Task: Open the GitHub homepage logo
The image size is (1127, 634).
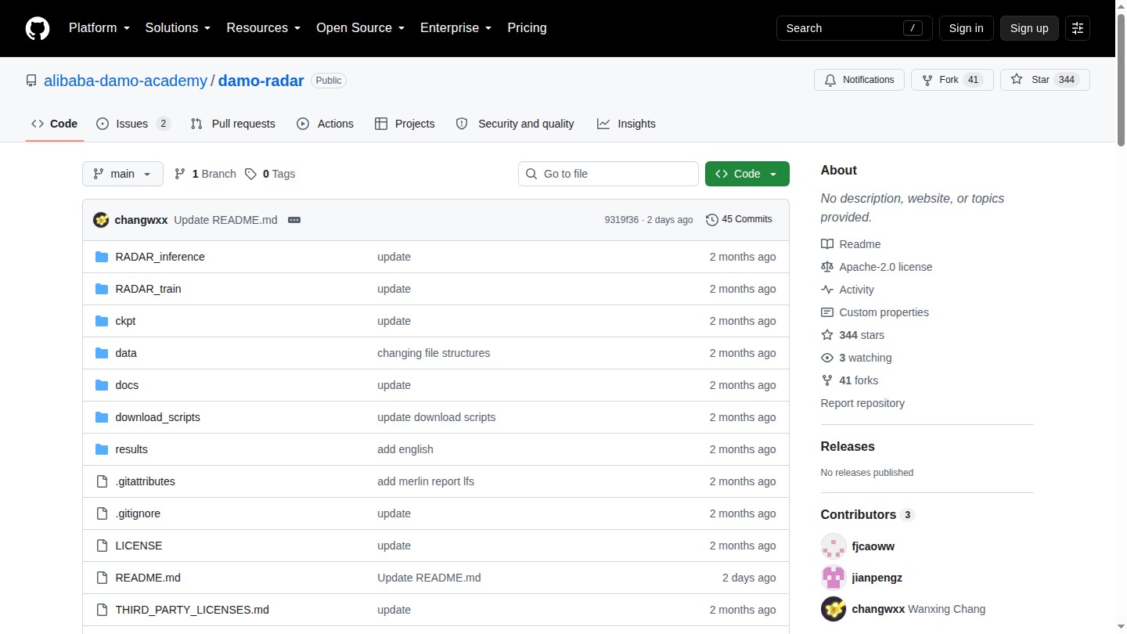Action: [x=38, y=28]
